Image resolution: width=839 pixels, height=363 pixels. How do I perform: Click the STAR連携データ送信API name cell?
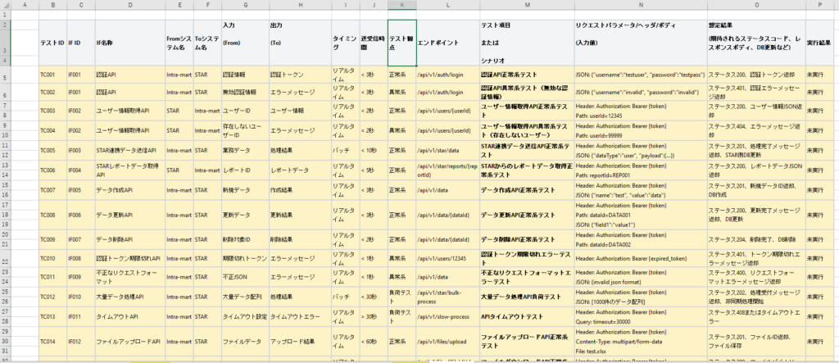point(130,151)
